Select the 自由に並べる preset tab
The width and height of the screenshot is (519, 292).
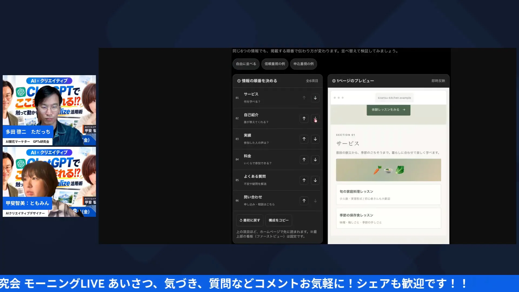click(246, 64)
